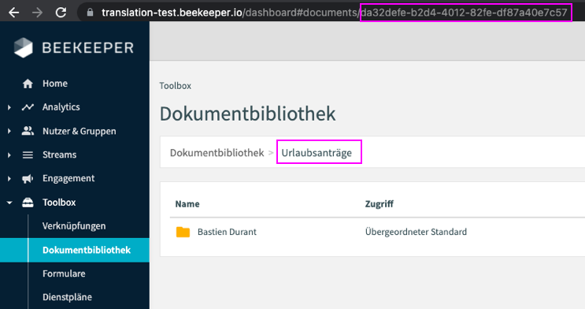Expand the Nutzer & Gruppen arrow
Screen dimensions: 585x309
coord(9,131)
